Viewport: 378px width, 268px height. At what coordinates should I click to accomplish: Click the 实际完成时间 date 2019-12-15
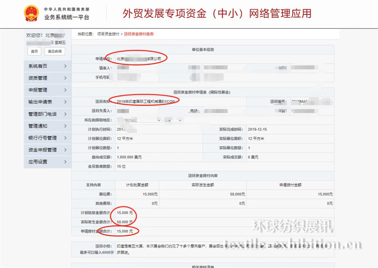point(257,129)
